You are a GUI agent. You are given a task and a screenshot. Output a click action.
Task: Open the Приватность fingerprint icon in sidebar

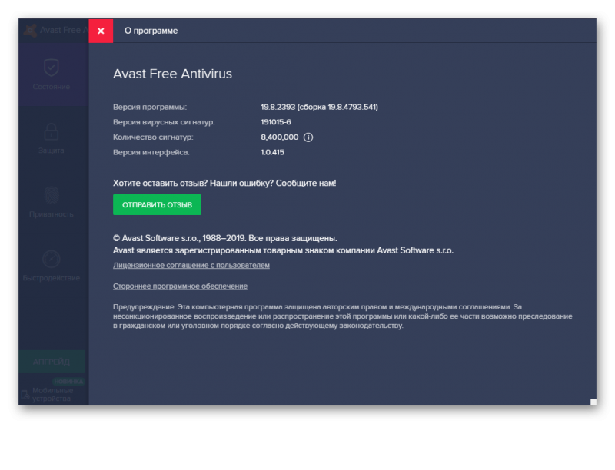click(52, 195)
